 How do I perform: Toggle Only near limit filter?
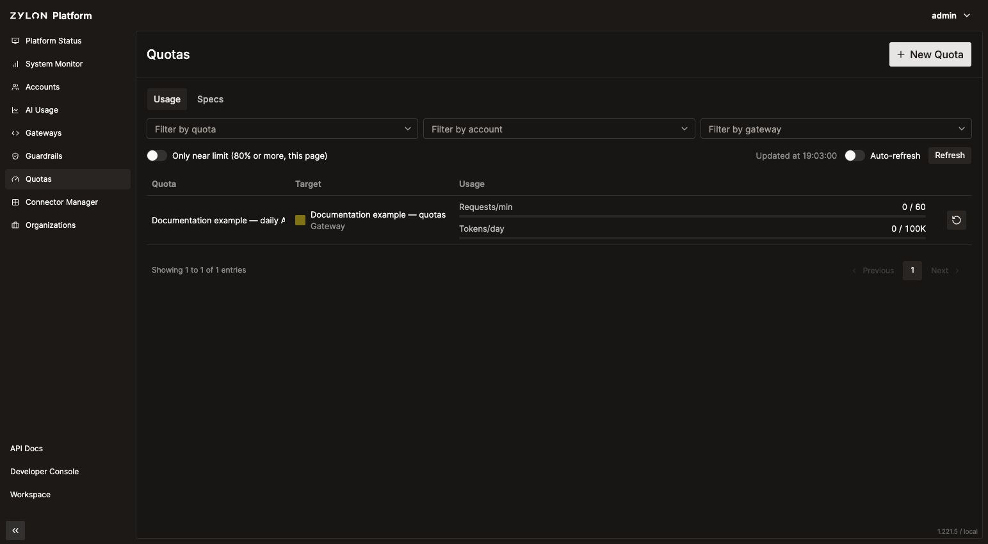pos(157,156)
